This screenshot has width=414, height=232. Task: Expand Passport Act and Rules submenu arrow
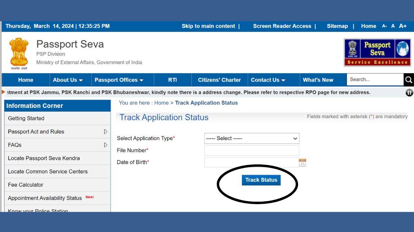106,132
